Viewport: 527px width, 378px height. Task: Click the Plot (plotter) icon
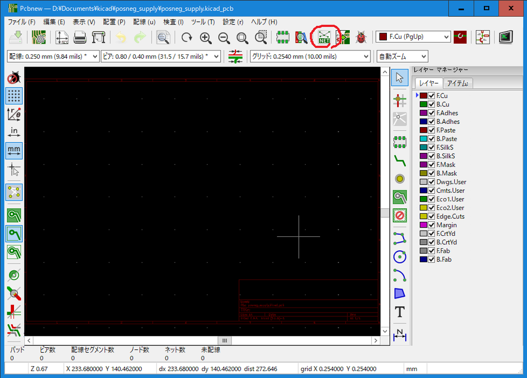[99, 38]
